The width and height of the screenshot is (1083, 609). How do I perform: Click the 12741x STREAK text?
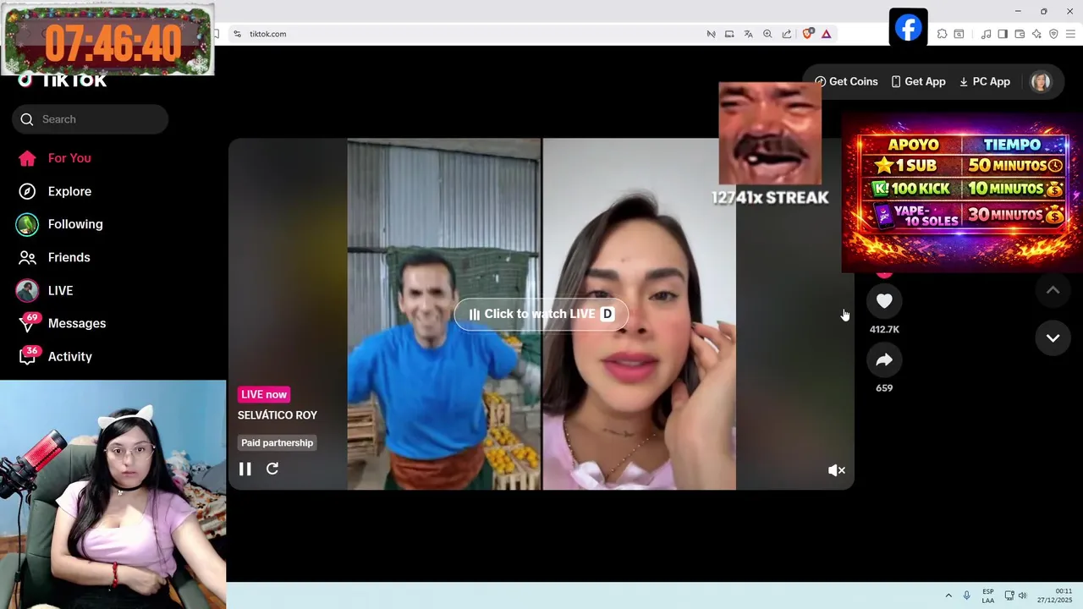coord(770,197)
